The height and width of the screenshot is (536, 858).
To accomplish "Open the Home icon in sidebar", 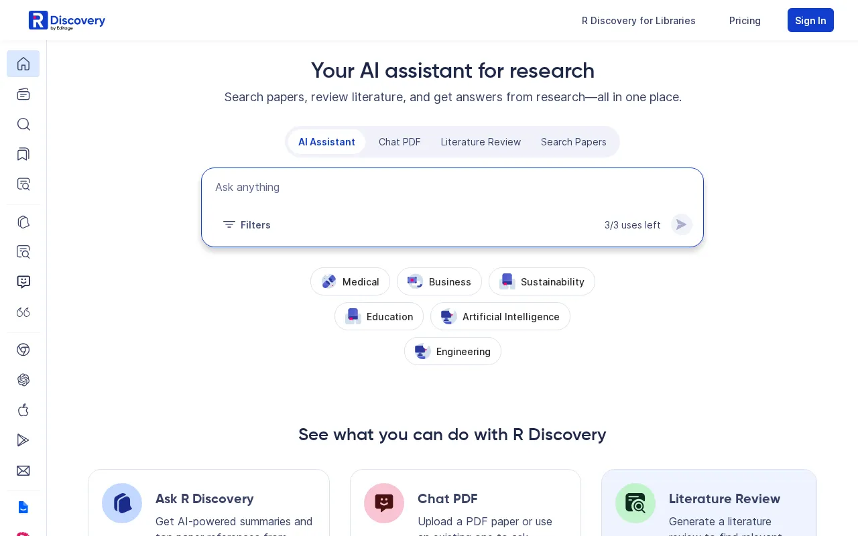I will (x=23, y=64).
